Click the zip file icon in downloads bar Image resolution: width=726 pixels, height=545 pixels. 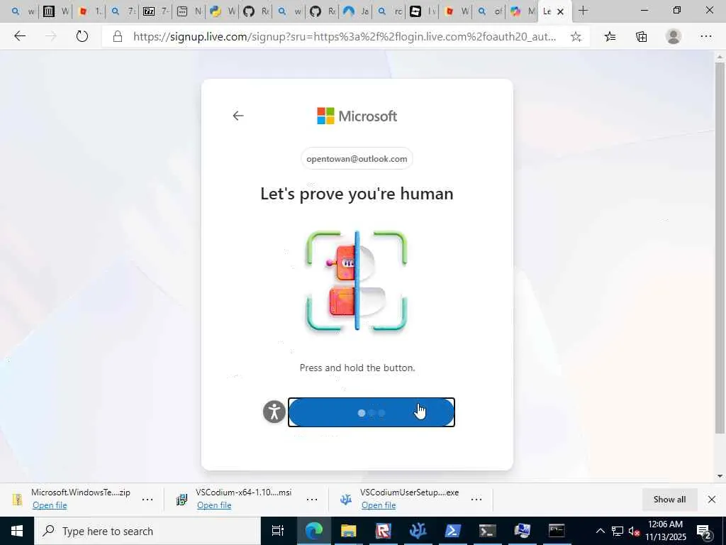coord(17,499)
